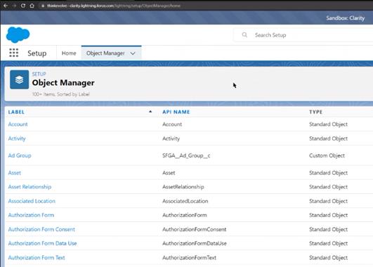Click the TYPE column header
The width and height of the screenshot is (373, 267).
click(x=316, y=112)
